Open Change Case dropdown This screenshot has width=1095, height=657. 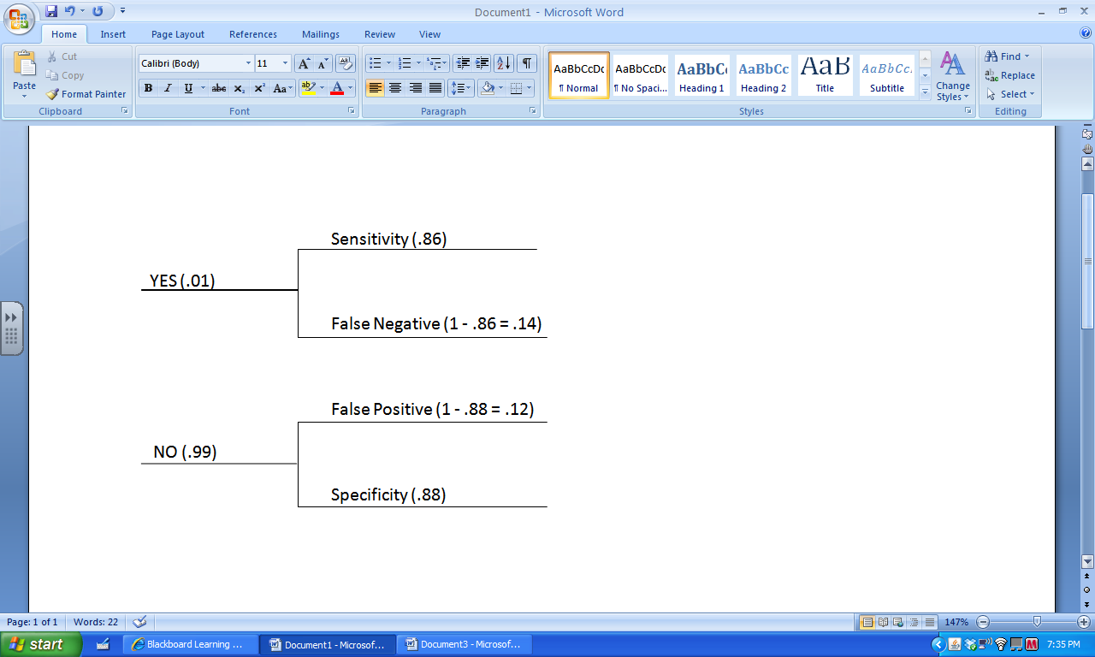point(283,88)
